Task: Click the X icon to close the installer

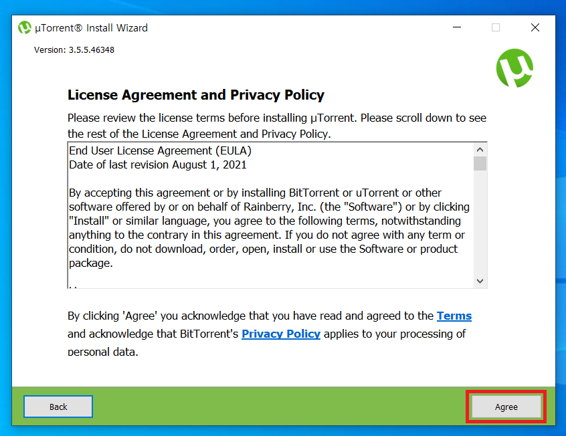Action: (535, 27)
